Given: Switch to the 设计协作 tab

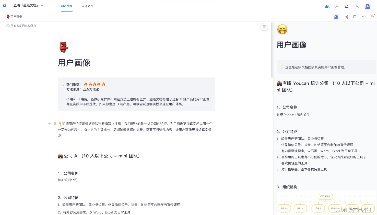Looking at the screenshot, I should coord(87,6).
